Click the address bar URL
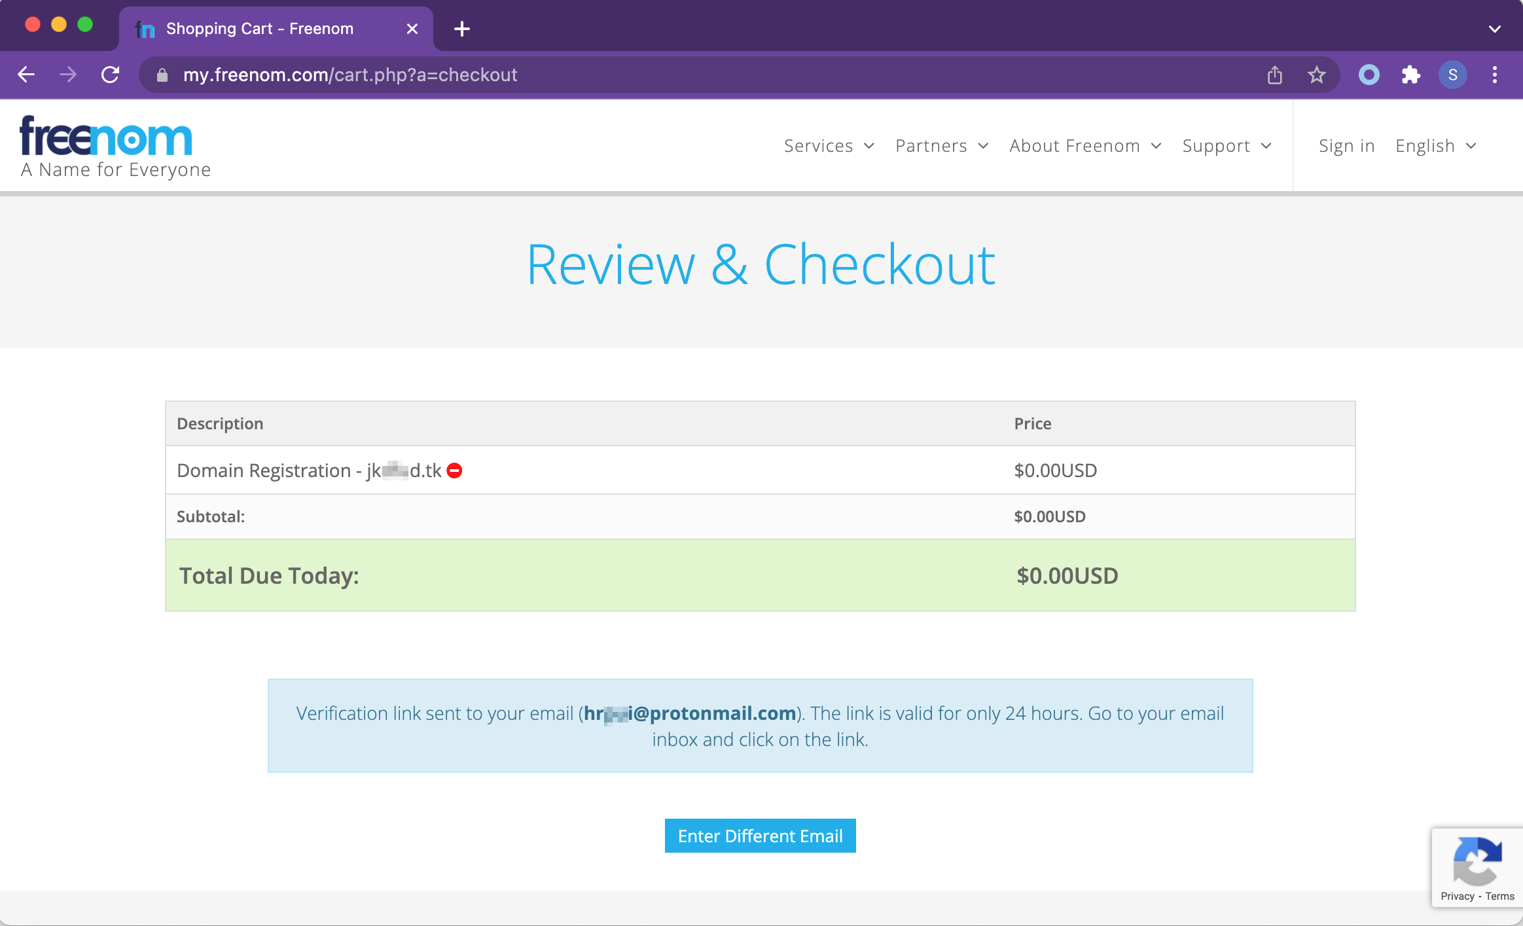 point(350,75)
